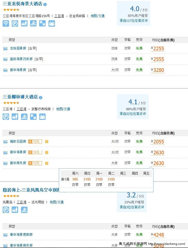The height and width of the screenshot is (248, 188).
Task: Click the info icon beside 三亚椰林滩大酒店
Action: click(x=41, y=98)
